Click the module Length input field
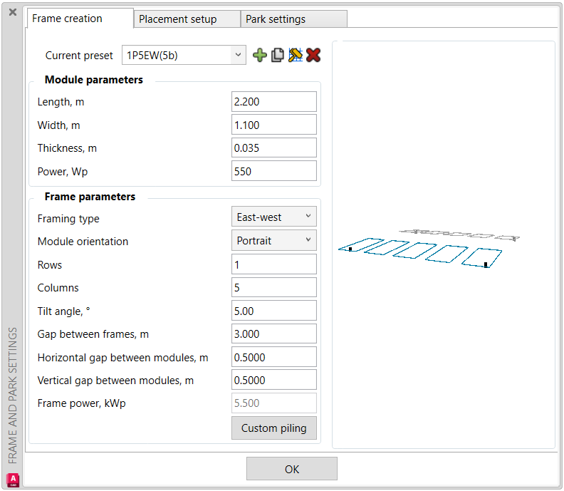The image size is (564, 491). click(x=274, y=102)
